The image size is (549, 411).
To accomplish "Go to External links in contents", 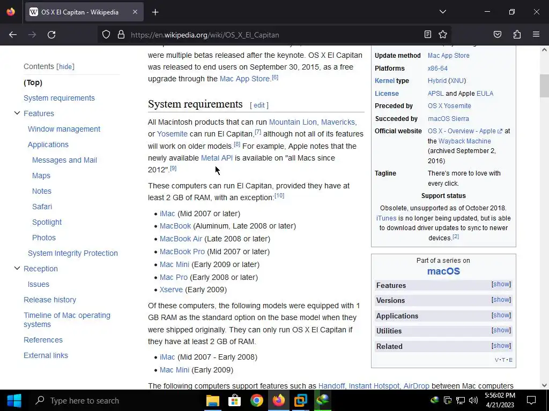I will coord(46,355).
